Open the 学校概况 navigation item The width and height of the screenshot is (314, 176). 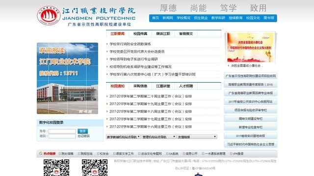coord(183,18)
